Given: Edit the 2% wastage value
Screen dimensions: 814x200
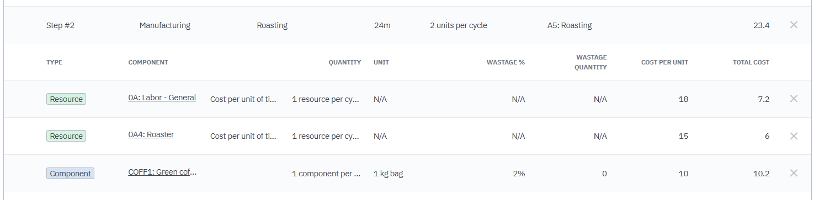Looking at the screenshot, I should click(x=518, y=174).
